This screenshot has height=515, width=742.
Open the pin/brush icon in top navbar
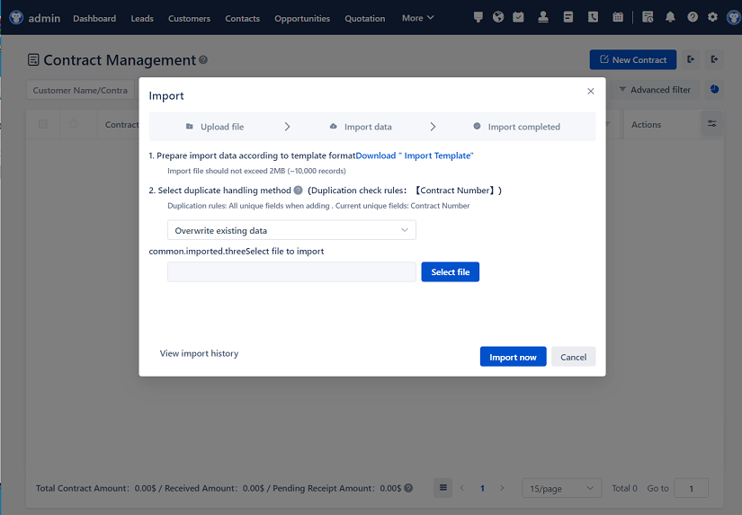click(x=478, y=17)
